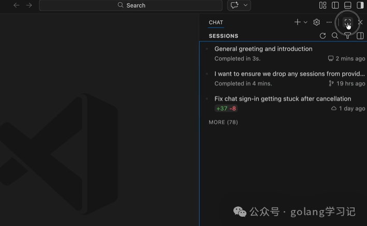Click the '19 hrs ago' timestamp

coord(350,84)
